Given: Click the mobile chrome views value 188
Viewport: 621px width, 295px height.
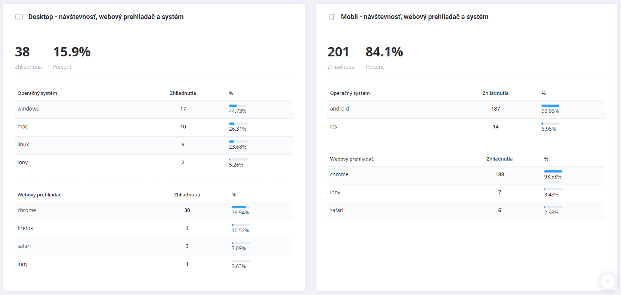Looking at the screenshot, I should (500, 174).
